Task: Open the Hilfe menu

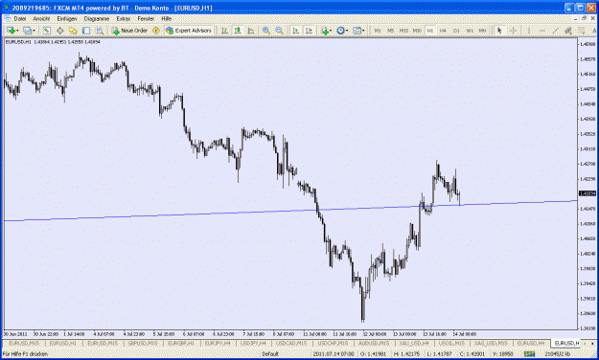Action: [x=166, y=18]
